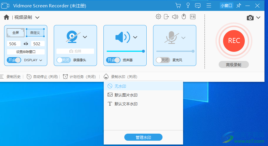Click the watermark droplet icon

pyautogui.click(x=106, y=77)
